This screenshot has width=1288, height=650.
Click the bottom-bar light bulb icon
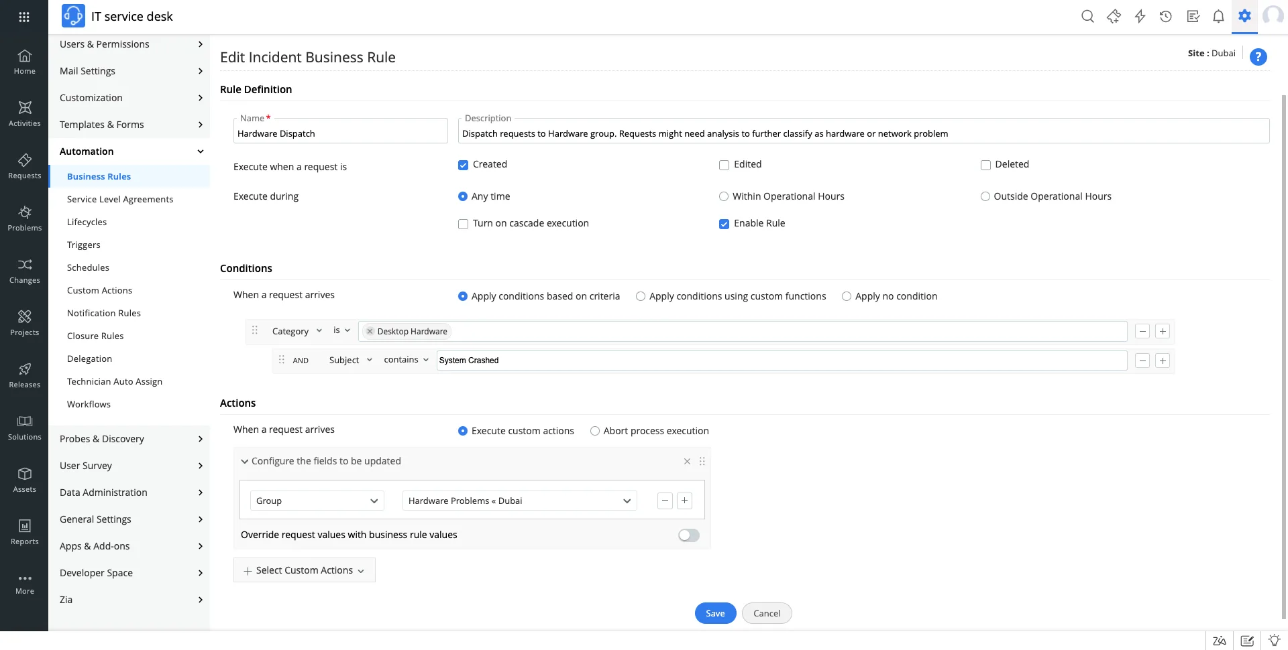coord(1275,641)
